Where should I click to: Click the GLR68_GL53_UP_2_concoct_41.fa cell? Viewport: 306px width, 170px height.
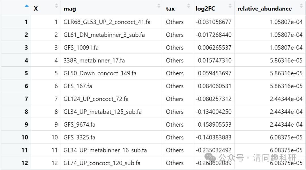(107, 22)
